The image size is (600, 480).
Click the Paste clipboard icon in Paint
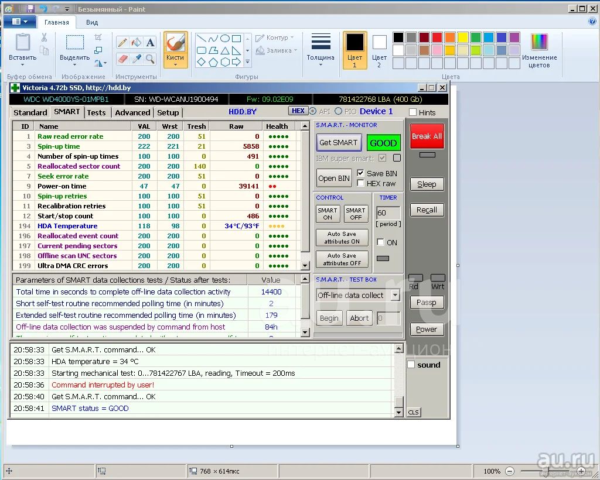(23, 42)
